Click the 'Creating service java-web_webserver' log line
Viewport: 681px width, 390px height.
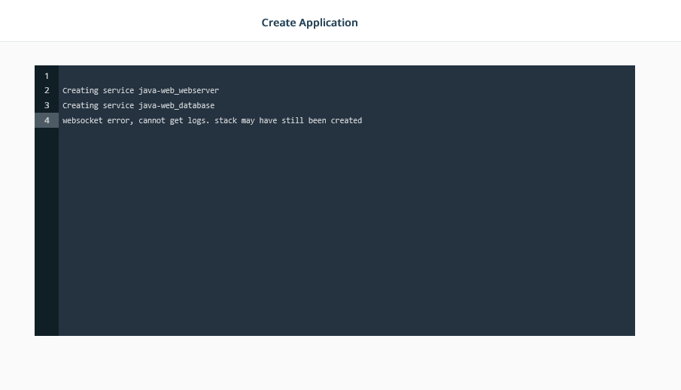click(141, 90)
